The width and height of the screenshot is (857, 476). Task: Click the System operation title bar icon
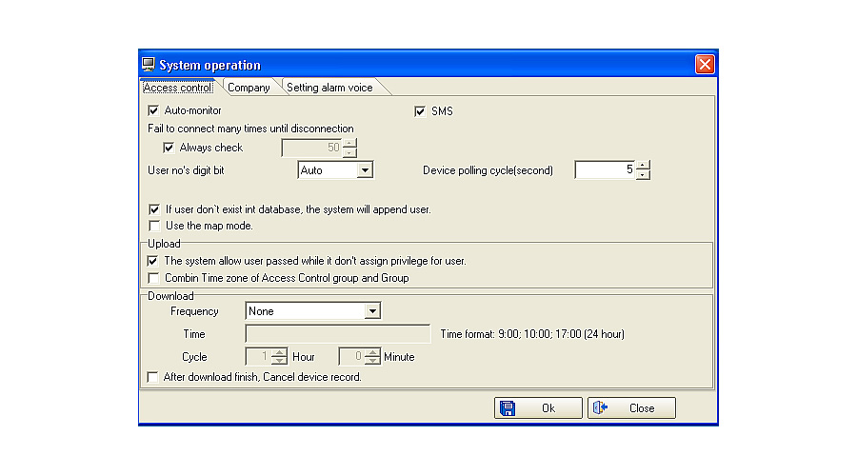pos(149,65)
